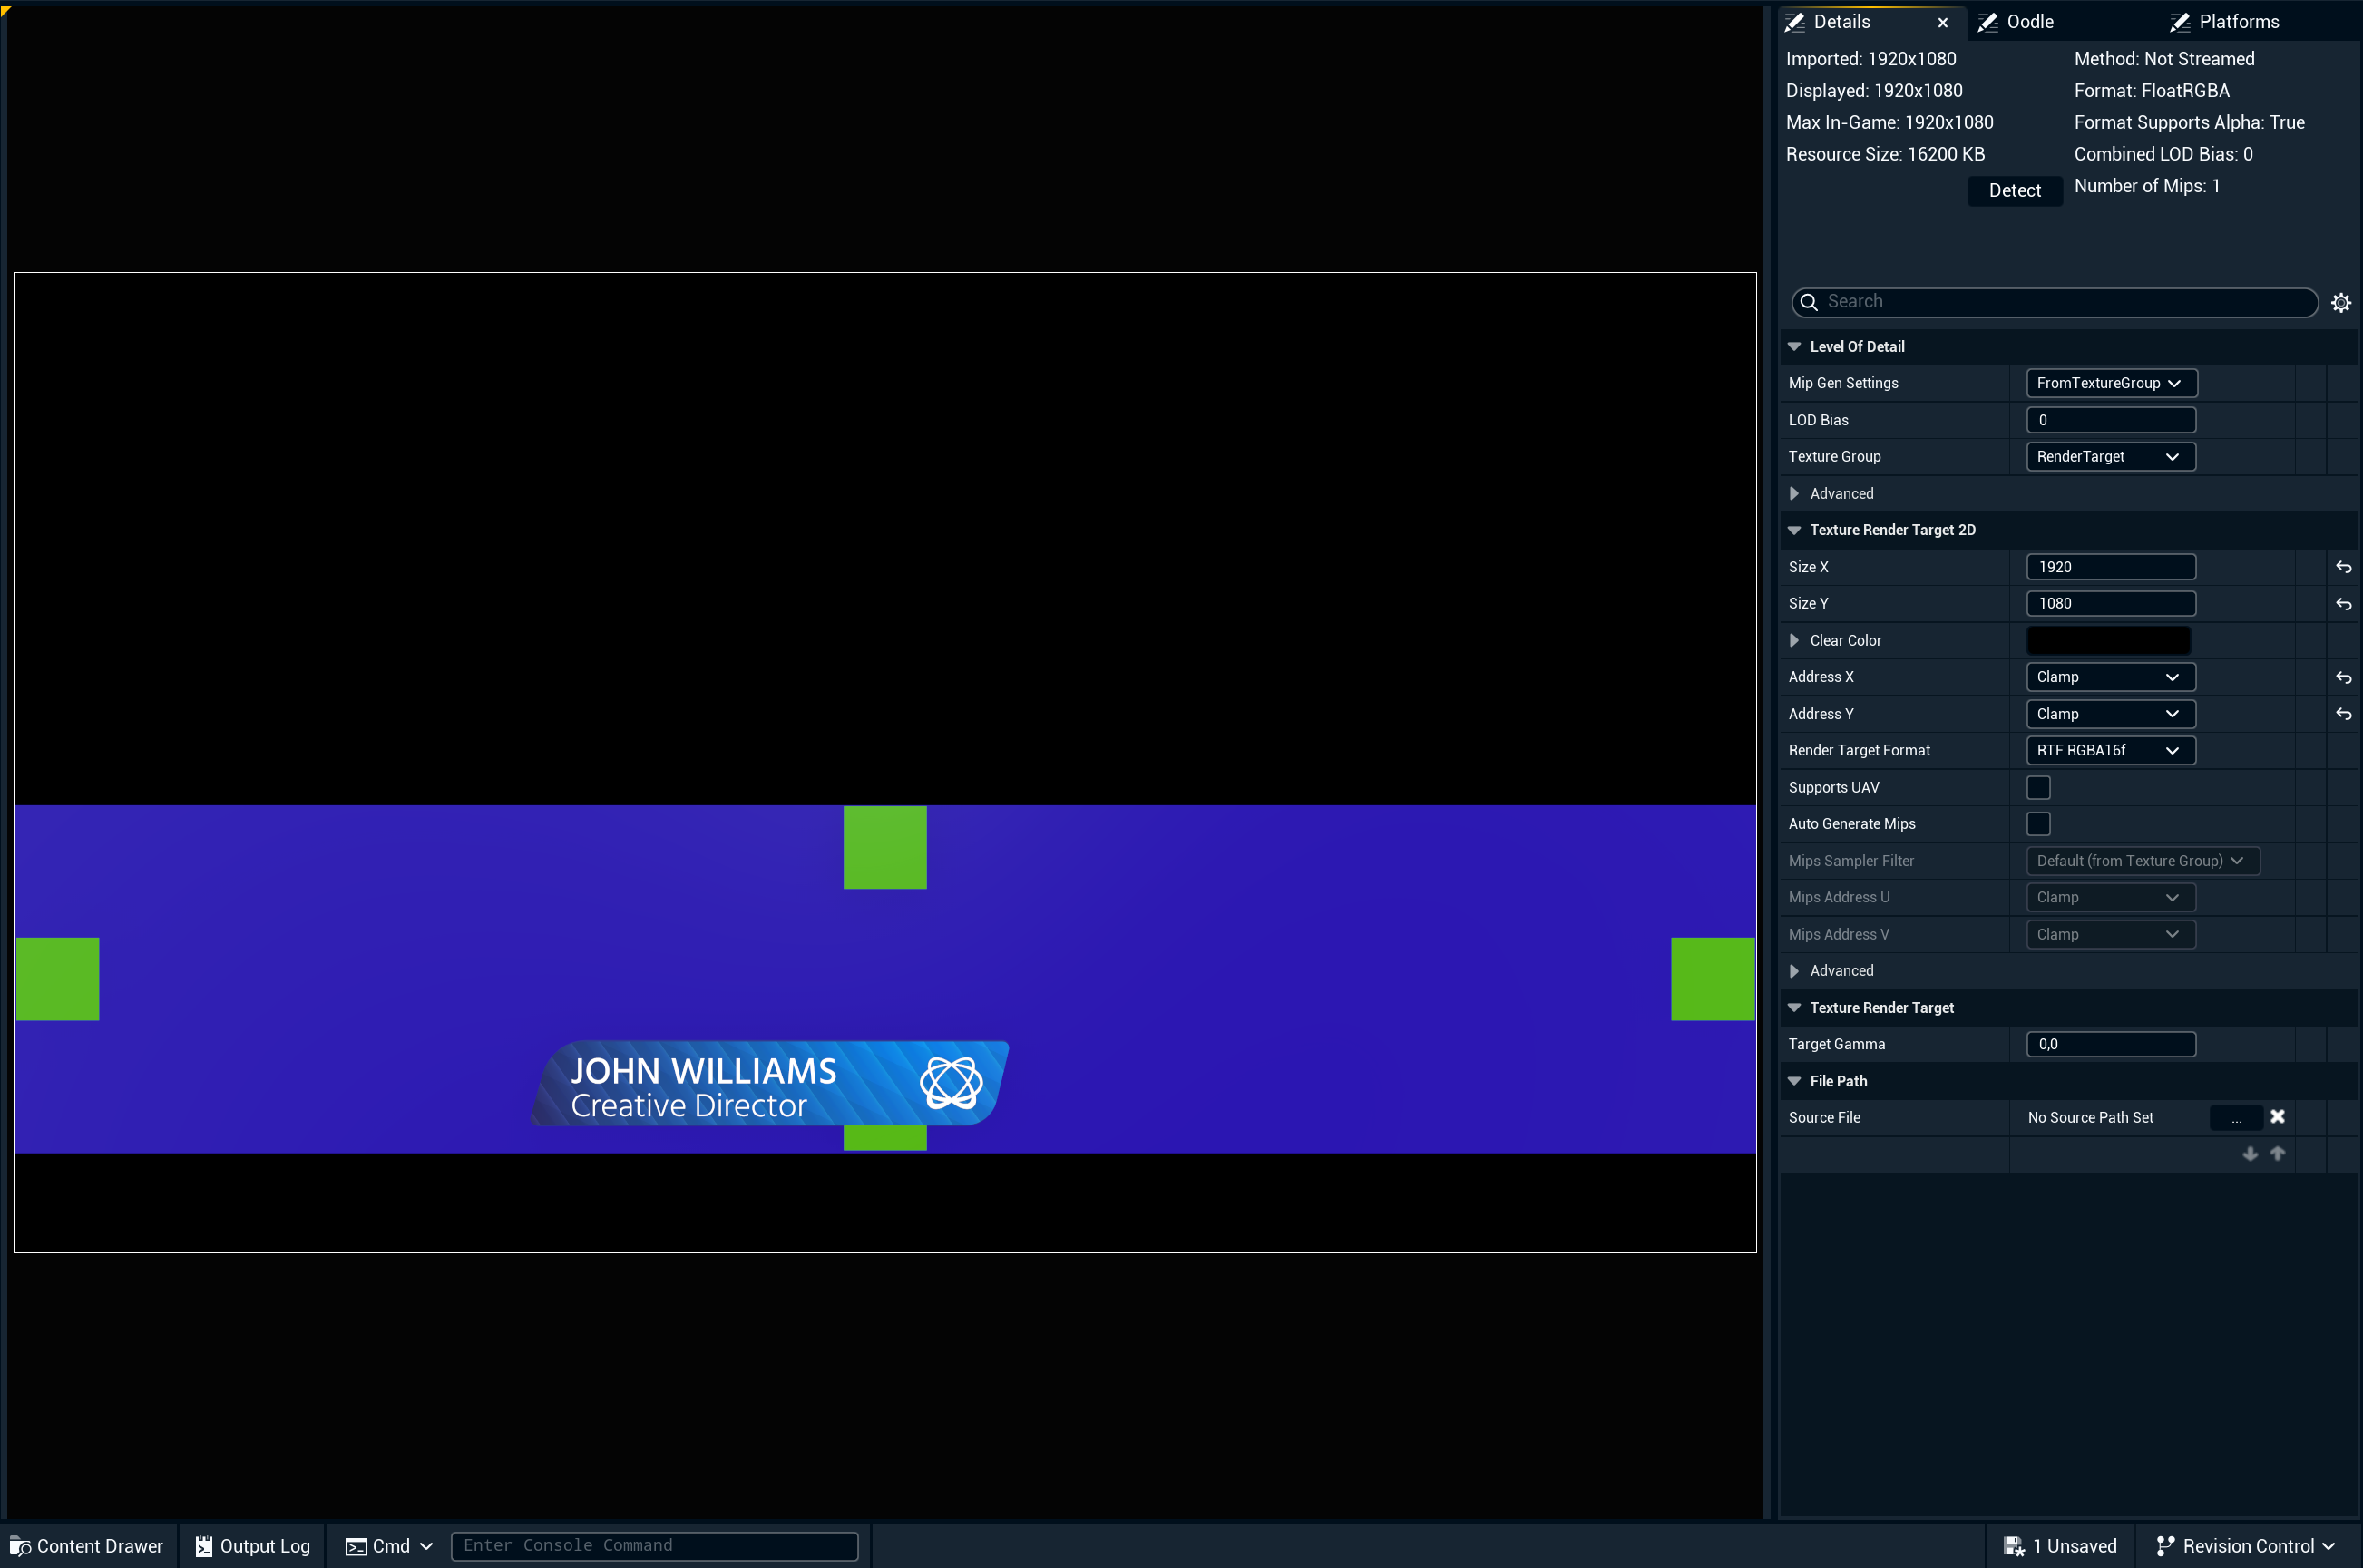The image size is (2363, 1568).
Task: Open the Clear Color black swatch
Action: [2108, 641]
